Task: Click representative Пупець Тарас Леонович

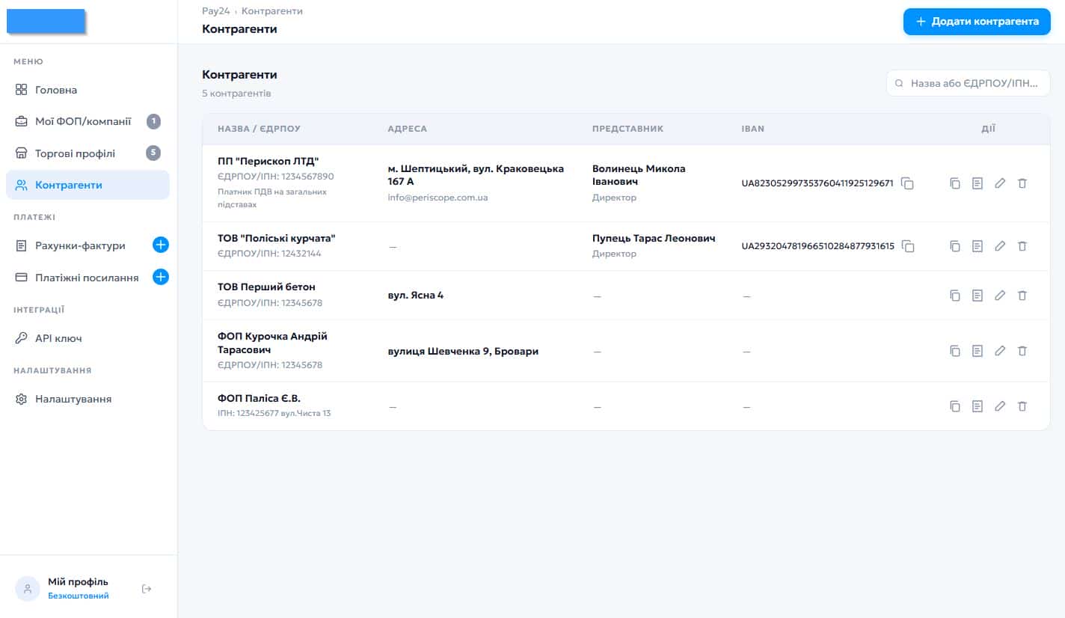Action: pyautogui.click(x=654, y=239)
